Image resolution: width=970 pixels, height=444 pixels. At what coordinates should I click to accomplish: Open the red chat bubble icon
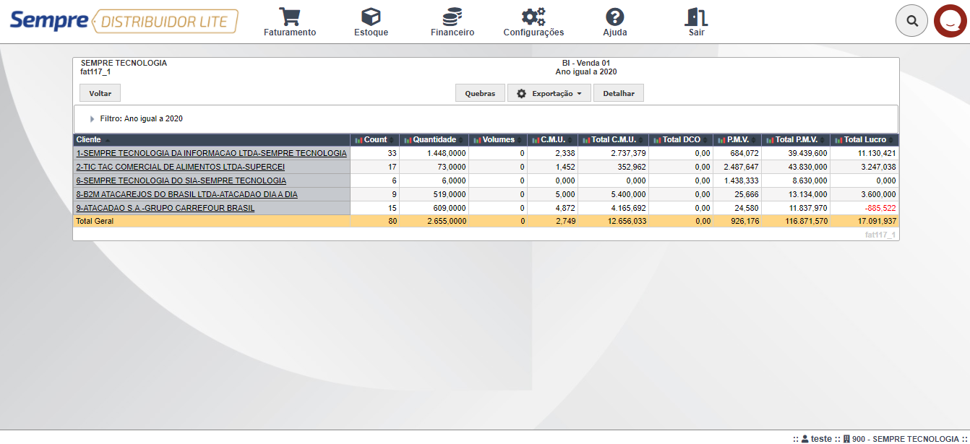[950, 21]
